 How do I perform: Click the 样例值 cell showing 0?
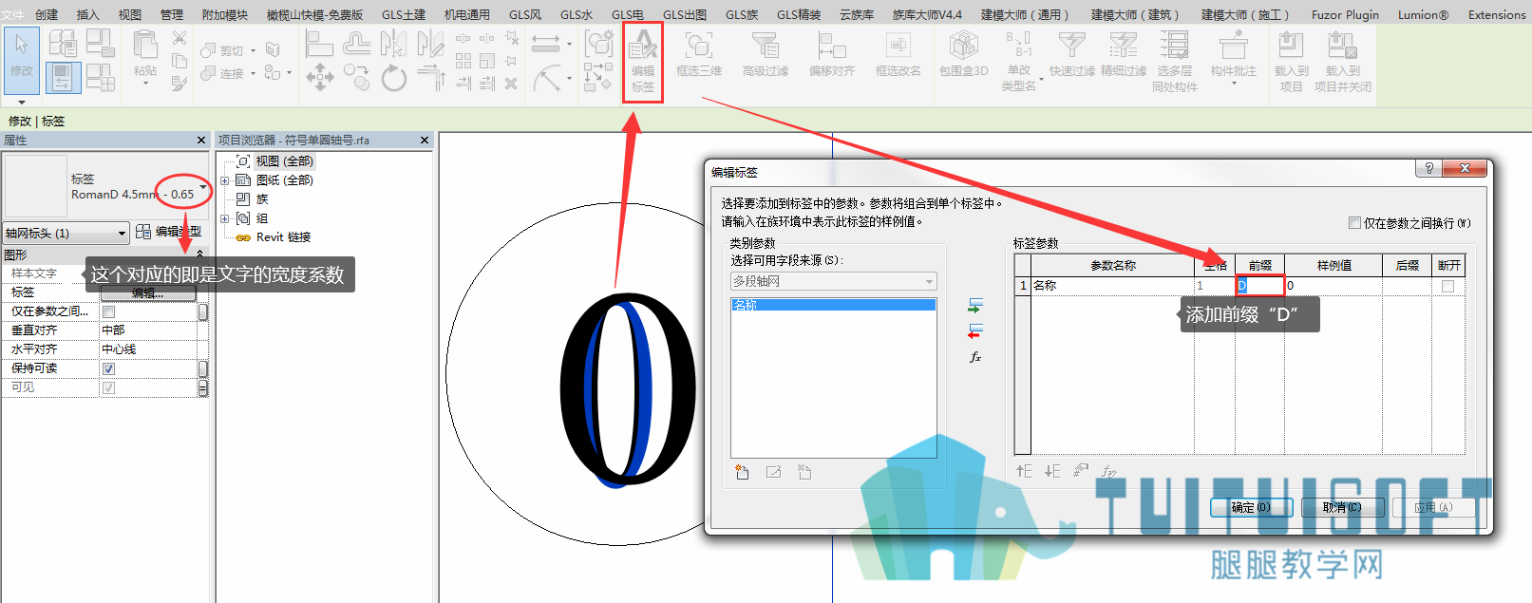(1333, 285)
